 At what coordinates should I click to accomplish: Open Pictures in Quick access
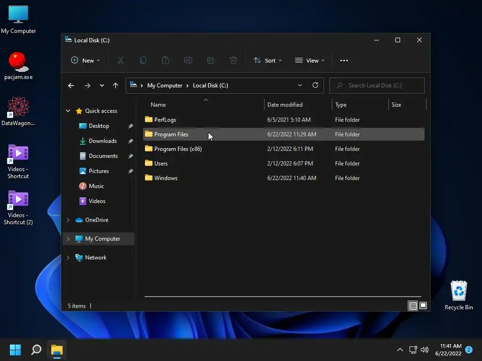tap(99, 171)
